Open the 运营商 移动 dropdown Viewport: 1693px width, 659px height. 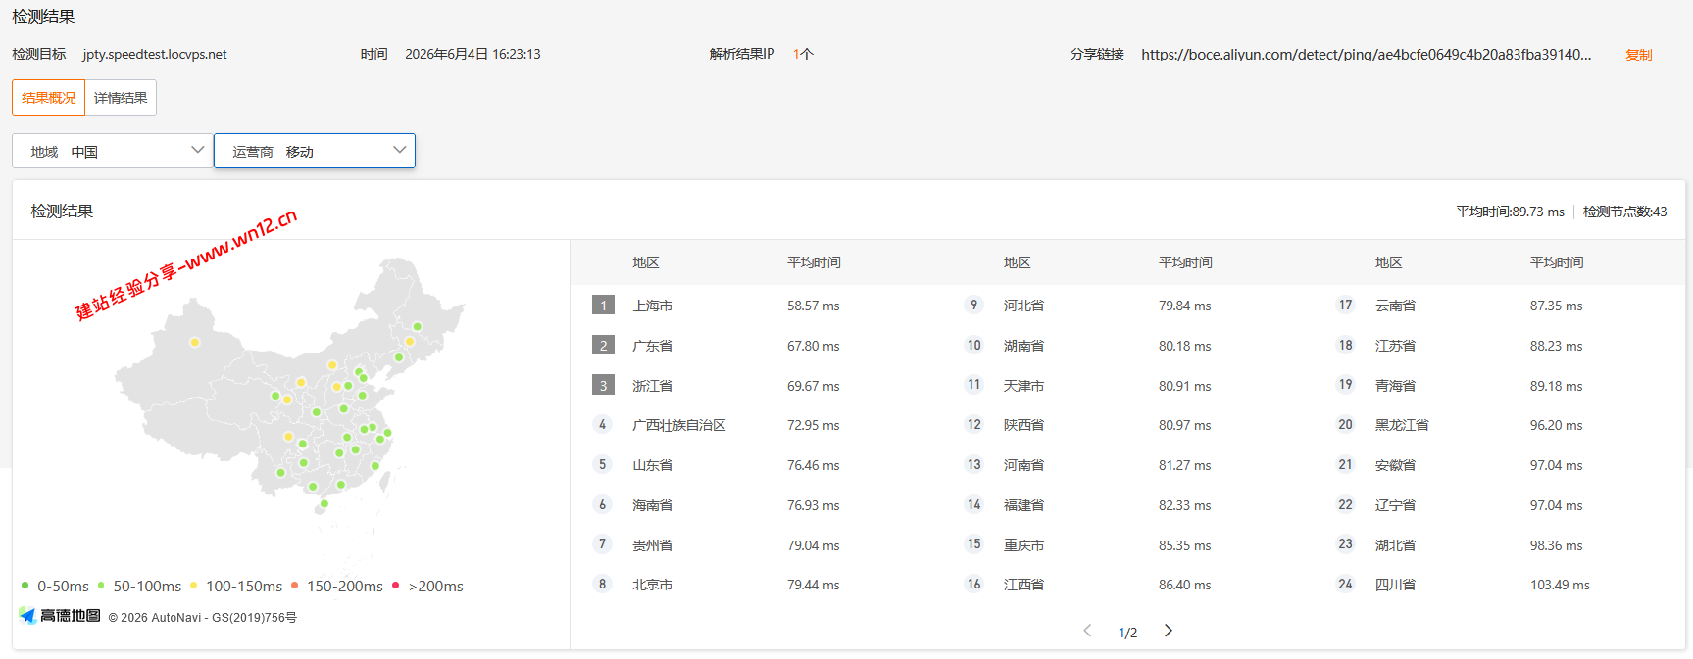tap(315, 151)
